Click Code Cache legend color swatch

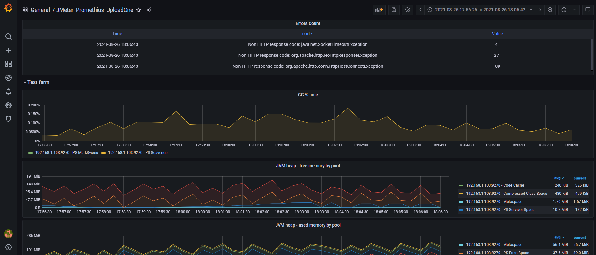click(461, 186)
